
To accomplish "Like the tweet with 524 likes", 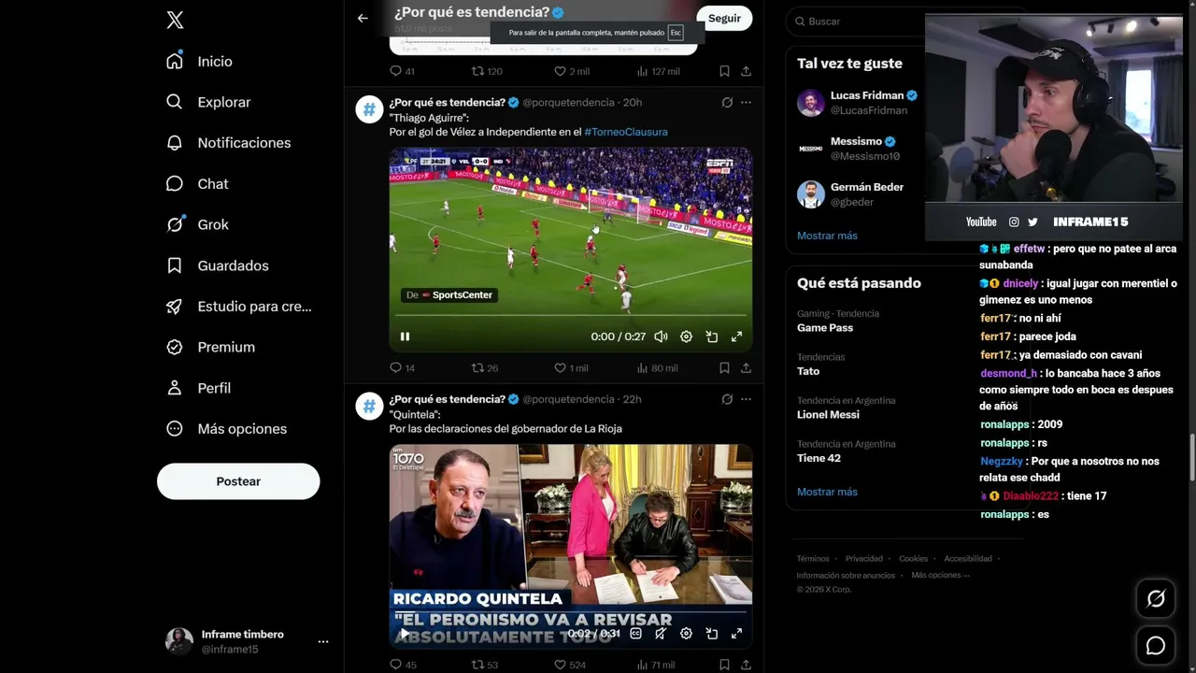I will (x=570, y=666).
